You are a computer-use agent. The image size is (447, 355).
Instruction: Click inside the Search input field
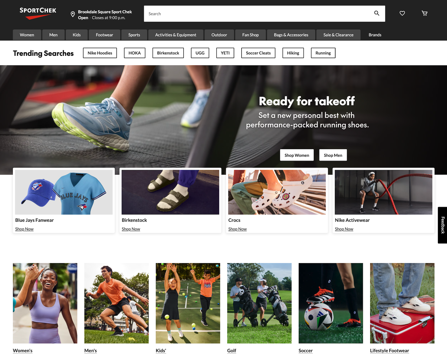[257, 14]
